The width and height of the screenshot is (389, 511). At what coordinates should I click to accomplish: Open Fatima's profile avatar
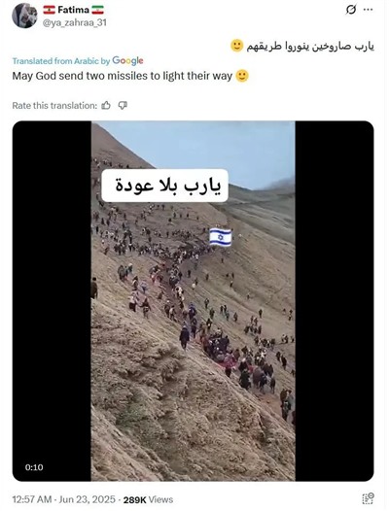[x=24, y=16]
